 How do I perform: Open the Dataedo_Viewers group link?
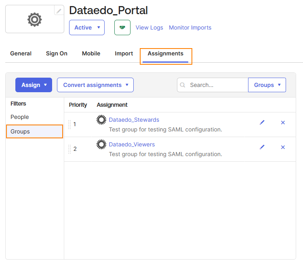click(132, 144)
